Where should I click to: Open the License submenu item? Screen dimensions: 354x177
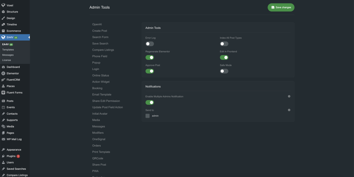tap(7, 60)
